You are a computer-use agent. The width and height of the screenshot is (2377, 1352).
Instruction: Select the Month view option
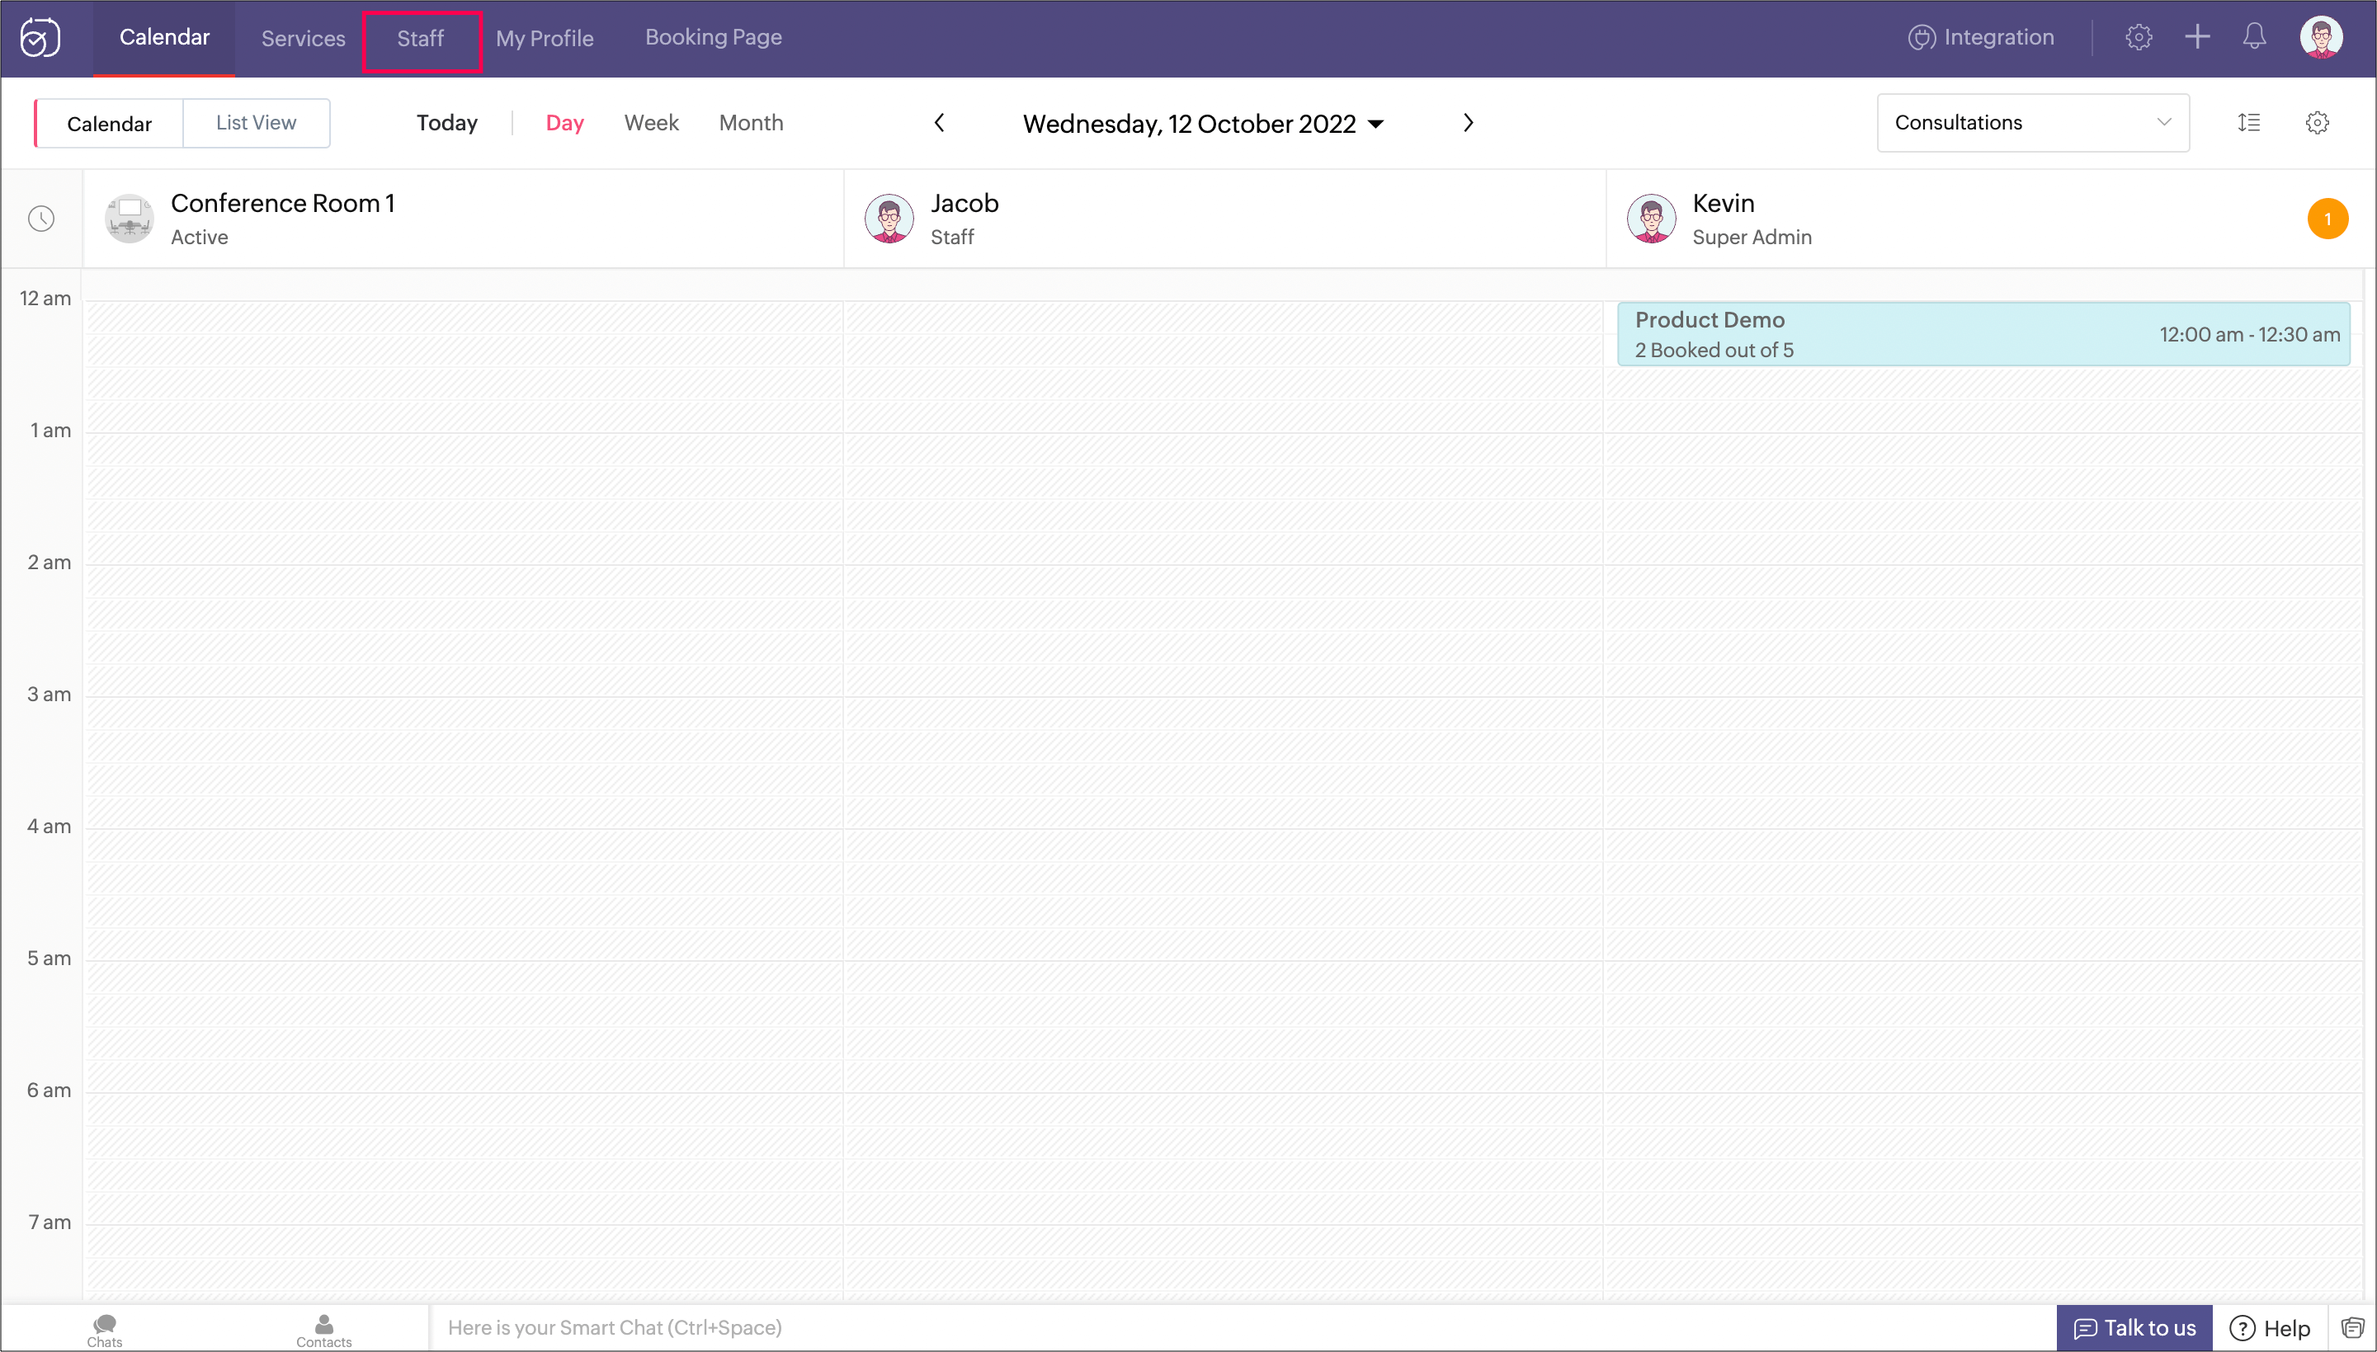point(750,123)
